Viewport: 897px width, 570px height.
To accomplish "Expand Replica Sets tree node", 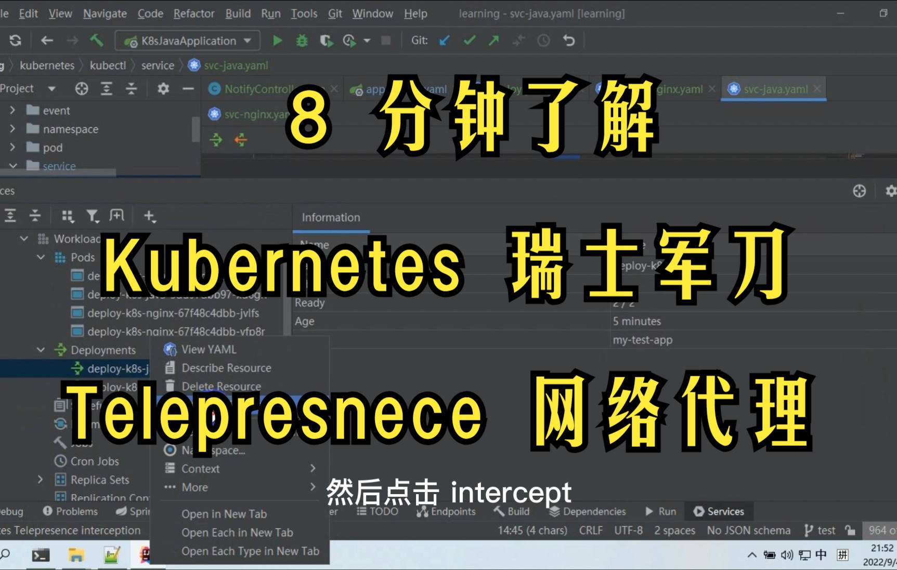I will (41, 480).
